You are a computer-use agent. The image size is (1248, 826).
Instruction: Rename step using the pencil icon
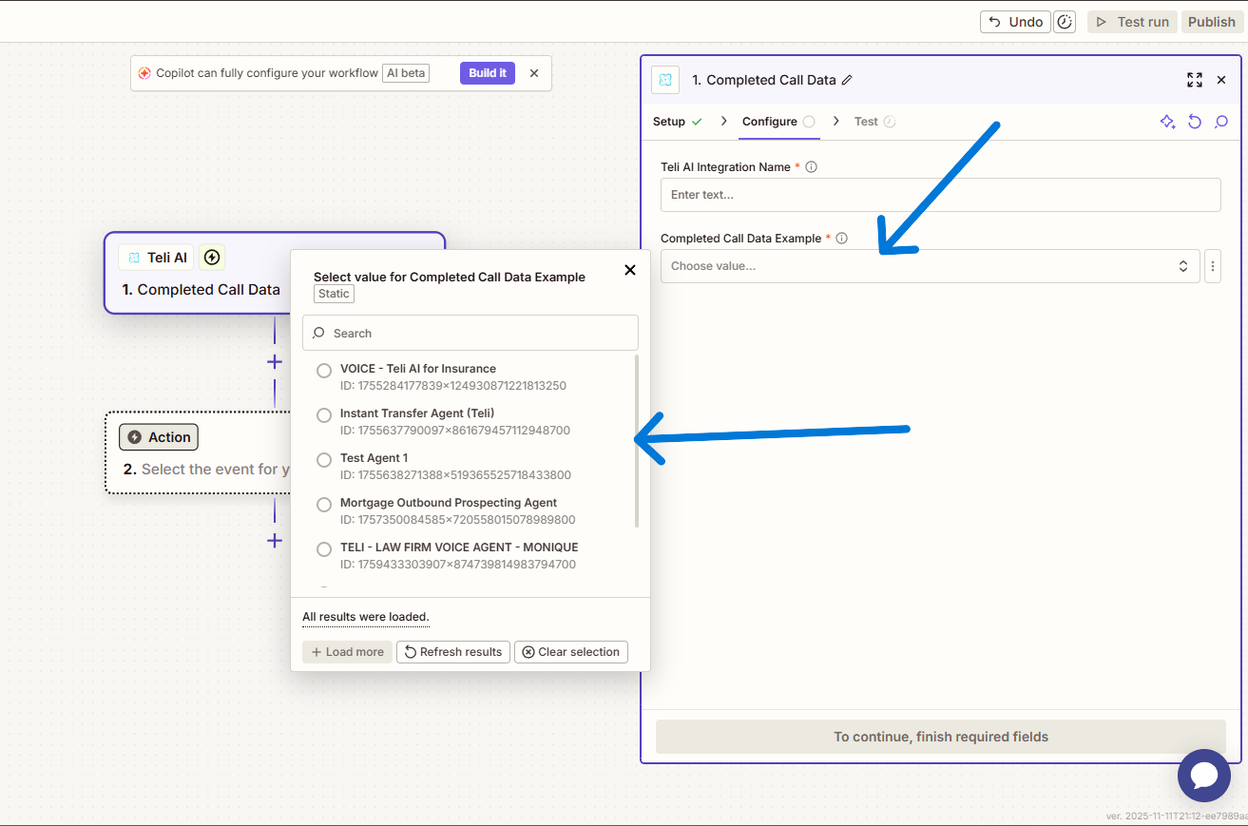[x=847, y=80]
